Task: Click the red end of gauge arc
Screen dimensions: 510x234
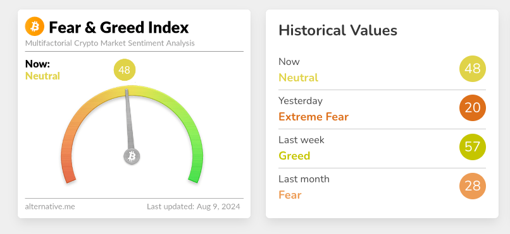Action: pyautogui.click(x=70, y=177)
